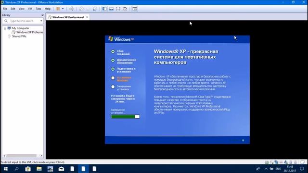This screenshot has height=173, width=308.
Task: Click the Завершение установки step radio
Action: (113, 86)
